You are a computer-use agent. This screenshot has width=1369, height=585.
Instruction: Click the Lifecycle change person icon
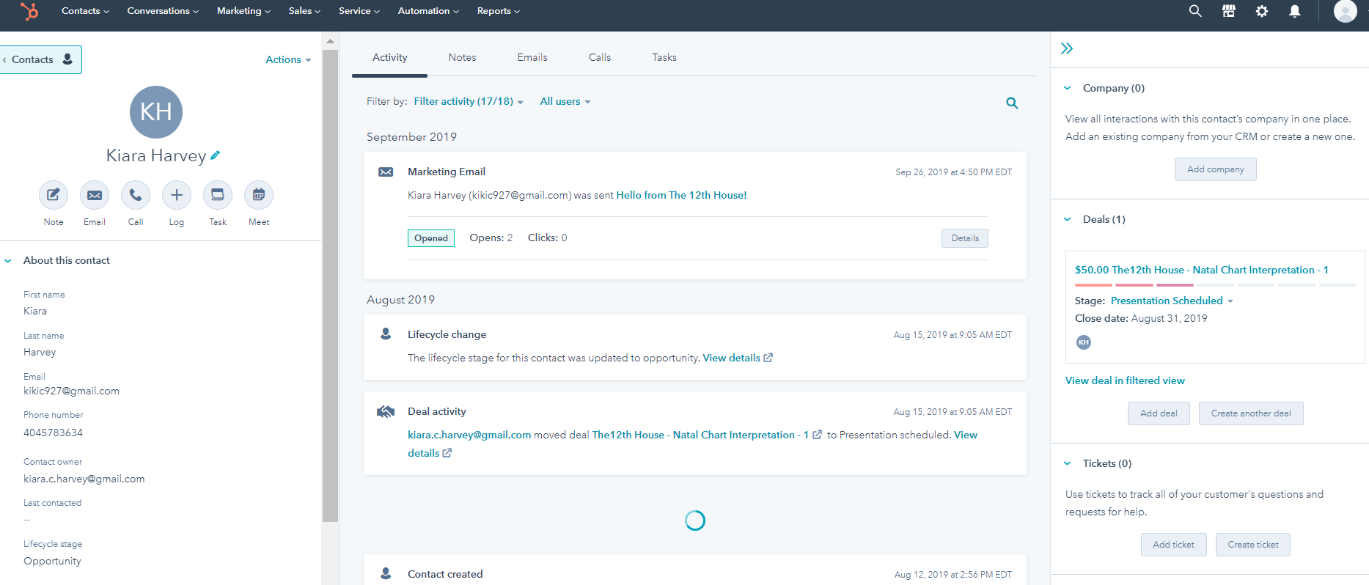coord(386,334)
